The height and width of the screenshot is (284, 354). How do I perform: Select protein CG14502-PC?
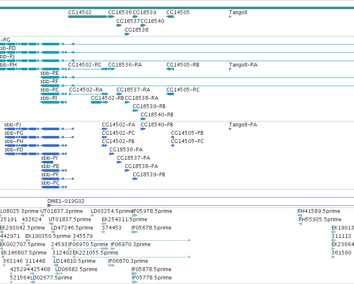coord(104,137)
